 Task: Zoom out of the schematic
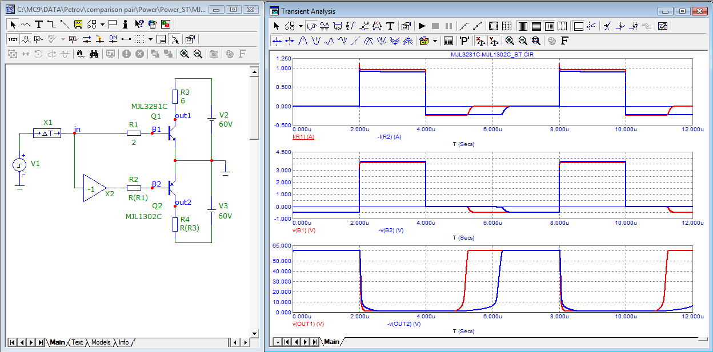coord(198,54)
